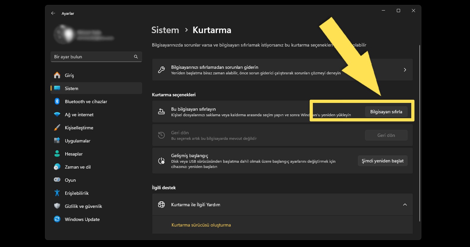The image size is (470, 247).
Task: Open Zaman ve dil settings
Action: click(x=96, y=167)
